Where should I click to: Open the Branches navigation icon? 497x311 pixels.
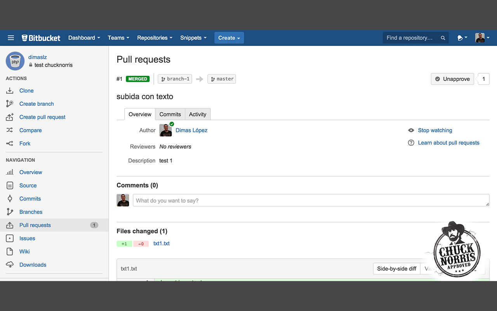click(x=10, y=211)
